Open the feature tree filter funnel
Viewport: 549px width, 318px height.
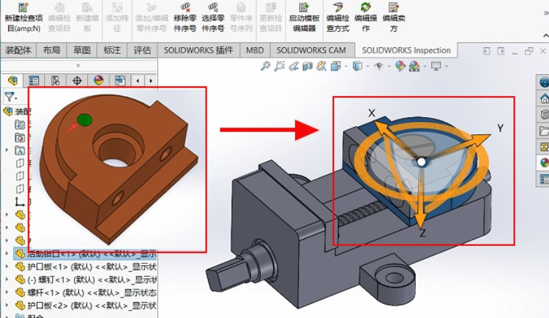point(10,97)
